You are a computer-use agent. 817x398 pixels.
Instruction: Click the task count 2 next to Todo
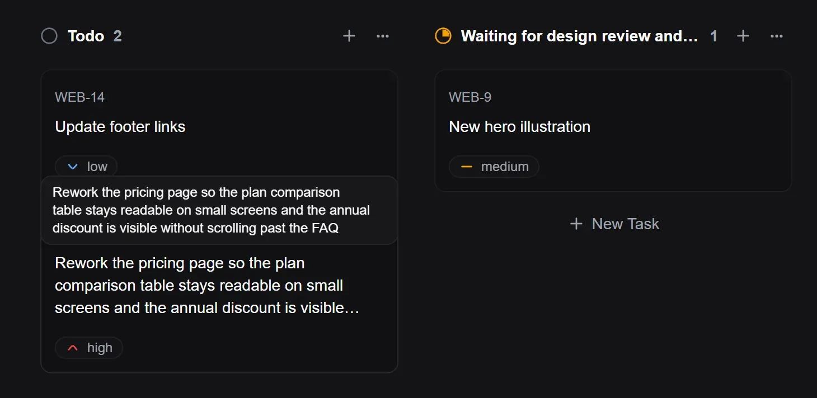118,36
